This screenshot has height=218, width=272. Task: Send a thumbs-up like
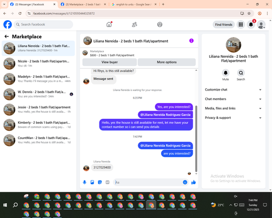point(194,182)
